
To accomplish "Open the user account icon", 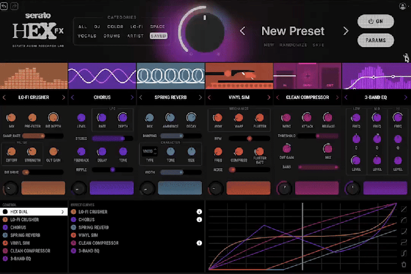I will (x=402, y=6).
